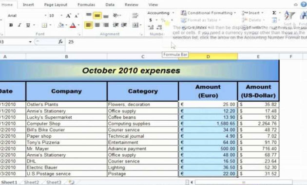Open the Name Box dropdown arrow
Viewport: 307px width, 185px height.
pos(30,42)
